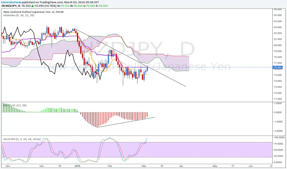
Task: Click the 77.000 price axis label
Action: 278,63
